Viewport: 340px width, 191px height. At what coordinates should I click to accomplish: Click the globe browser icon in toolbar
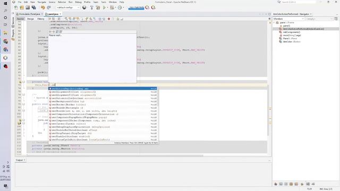click(84, 7)
